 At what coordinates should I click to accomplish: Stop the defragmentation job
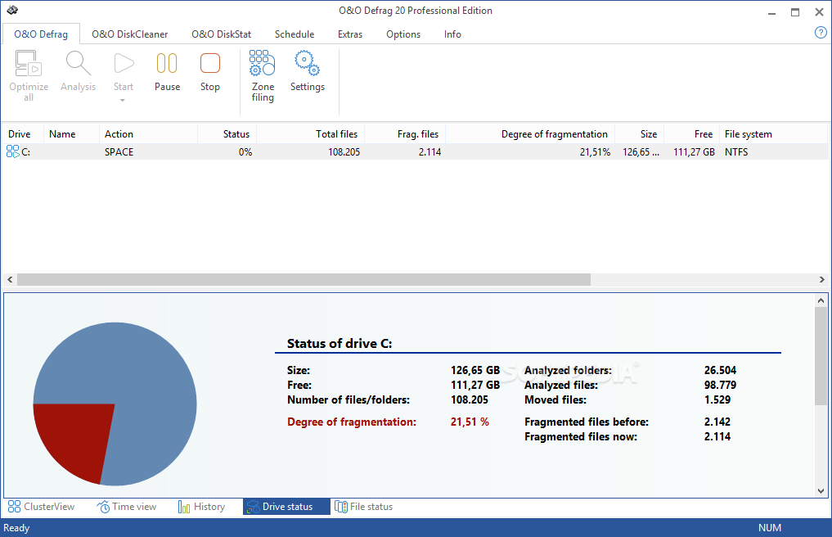tap(209, 63)
